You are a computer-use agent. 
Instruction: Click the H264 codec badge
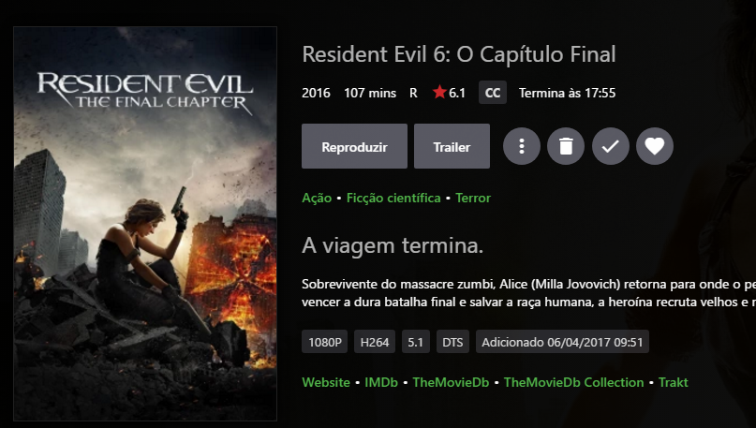(x=375, y=342)
